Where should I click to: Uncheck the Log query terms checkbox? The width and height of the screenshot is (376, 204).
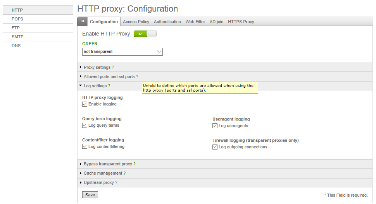point(85,126)
